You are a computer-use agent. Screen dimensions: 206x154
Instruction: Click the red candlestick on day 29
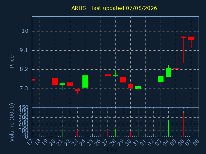pyautogui.click(x=123, y=80)
